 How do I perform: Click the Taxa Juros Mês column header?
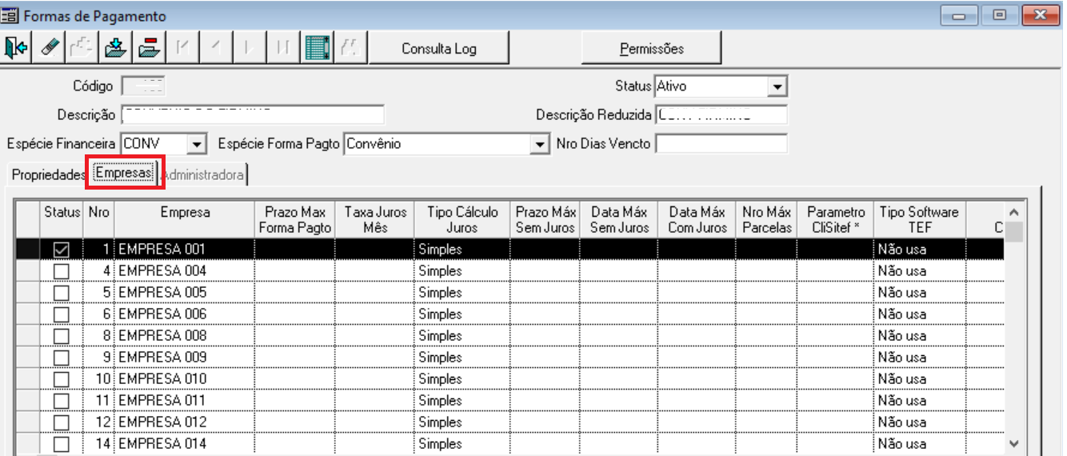375,219
